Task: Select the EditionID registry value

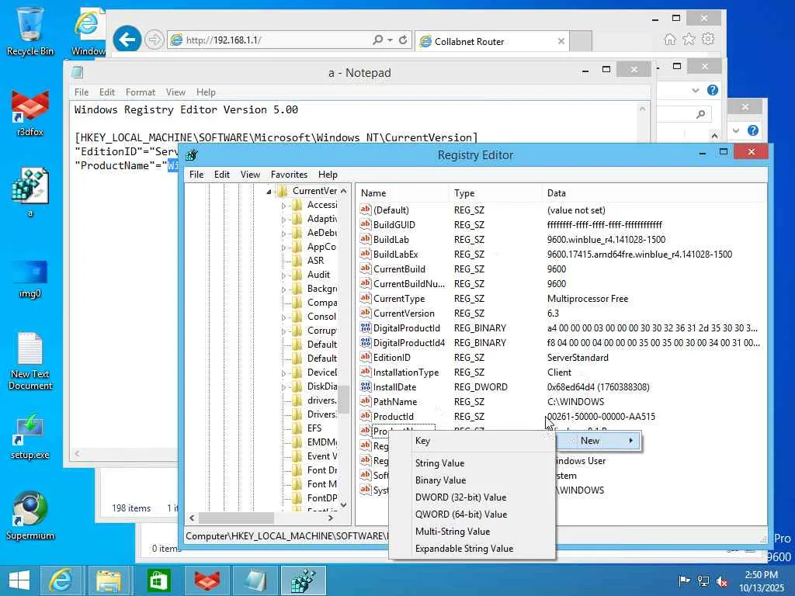Action: click(391, 358)
